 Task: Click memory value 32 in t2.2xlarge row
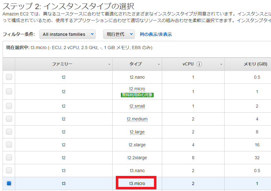[x=257, y=158]
